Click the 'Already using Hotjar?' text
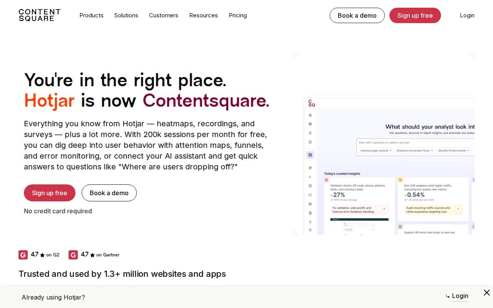This screenshot has height=308, width=493. [54, 297]
